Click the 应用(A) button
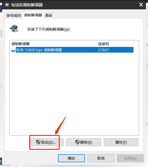The width and height of the screenshot is (148, 167). pos(130,158)
